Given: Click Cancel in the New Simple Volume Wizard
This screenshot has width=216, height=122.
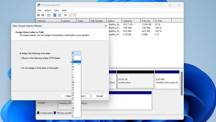Looking at the screenshot, I should [x=100, y=96].
